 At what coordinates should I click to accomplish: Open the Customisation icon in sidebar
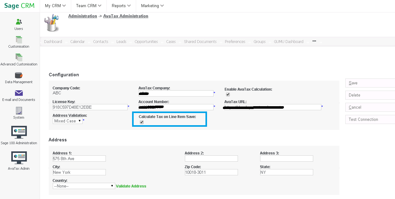(x=19, y=40)
